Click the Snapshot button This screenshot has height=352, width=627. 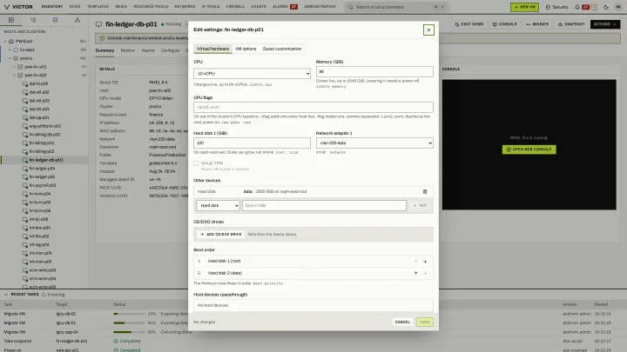571,24
